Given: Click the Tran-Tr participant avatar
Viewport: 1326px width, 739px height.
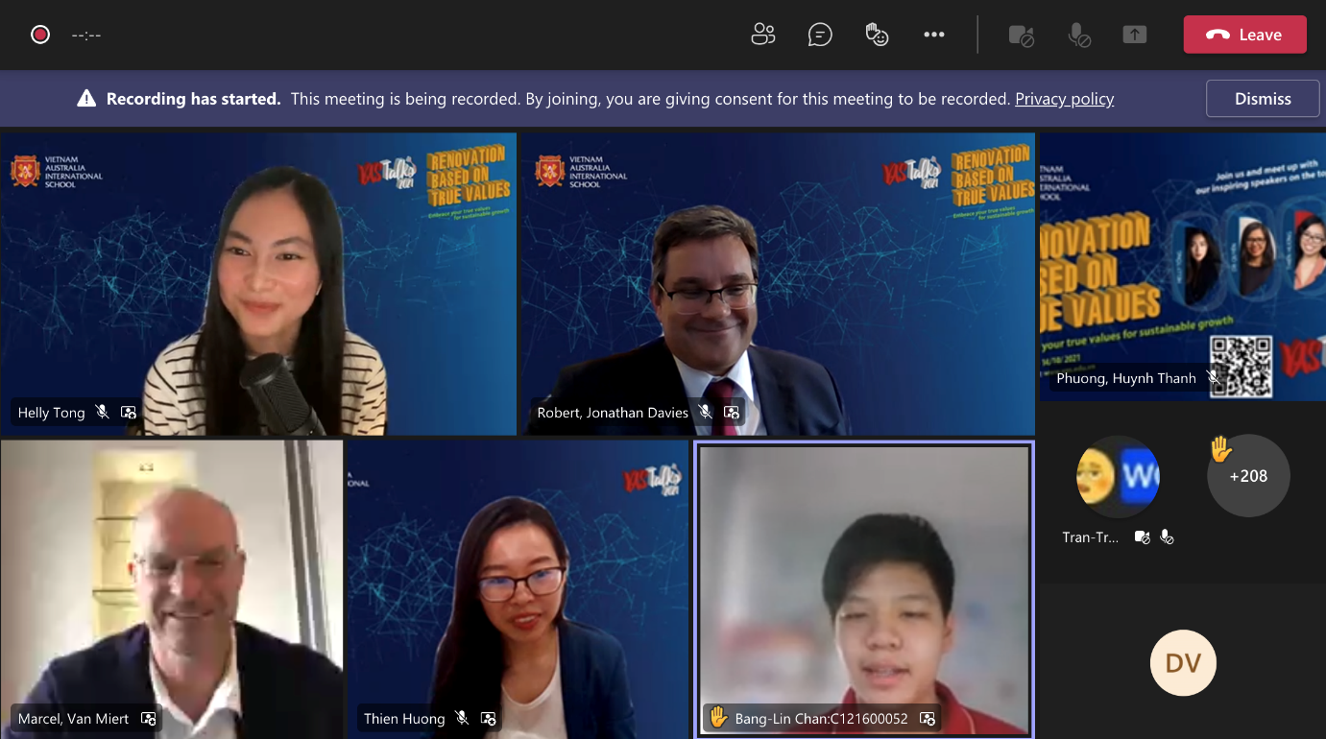Looking at the screenshot, I should (x=1118, y=477).
